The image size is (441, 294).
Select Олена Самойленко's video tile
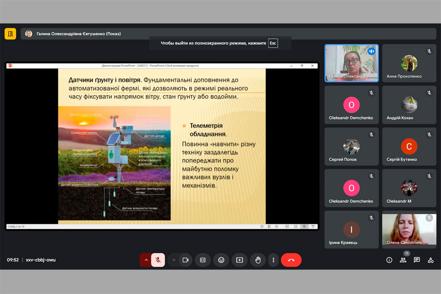[x=409, y=230]
